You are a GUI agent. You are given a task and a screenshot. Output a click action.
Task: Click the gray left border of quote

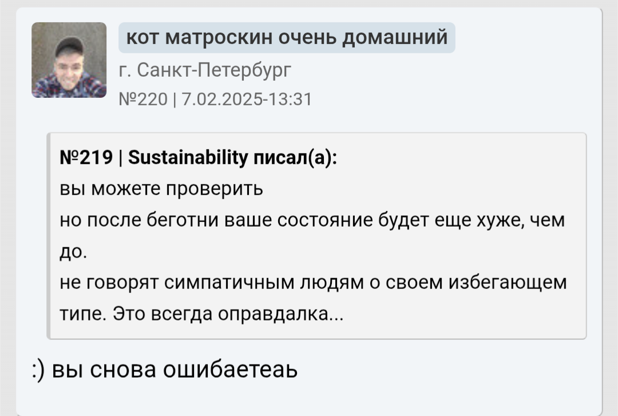(x=49, y=236)
